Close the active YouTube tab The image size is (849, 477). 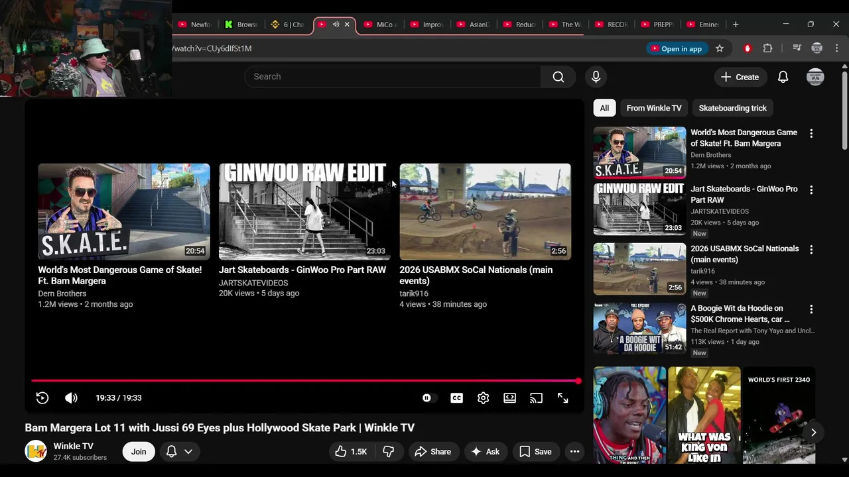pyautogui.click(x=347, y=25)
